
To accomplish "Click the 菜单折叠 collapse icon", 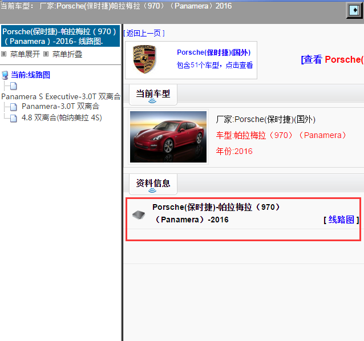I will point(46,54).
